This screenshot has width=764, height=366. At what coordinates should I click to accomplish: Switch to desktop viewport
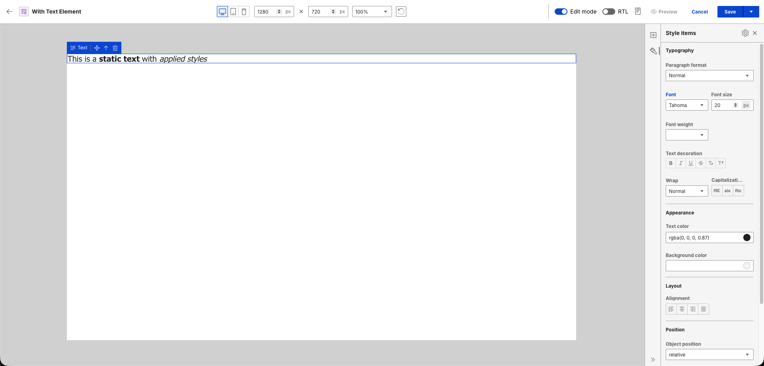point(222,12)
